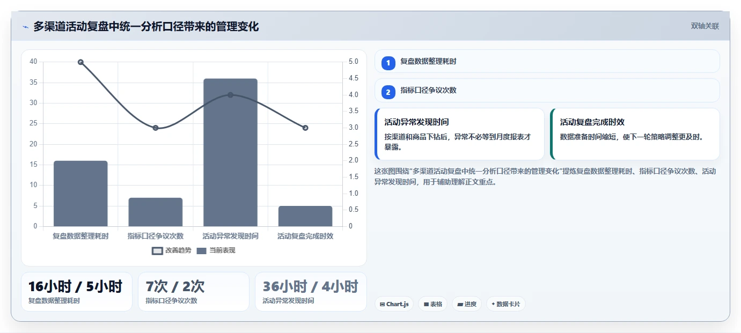Click the line point above 指标口径争议次数
This screenshot has width=741, height=333.
pos(156,128)
